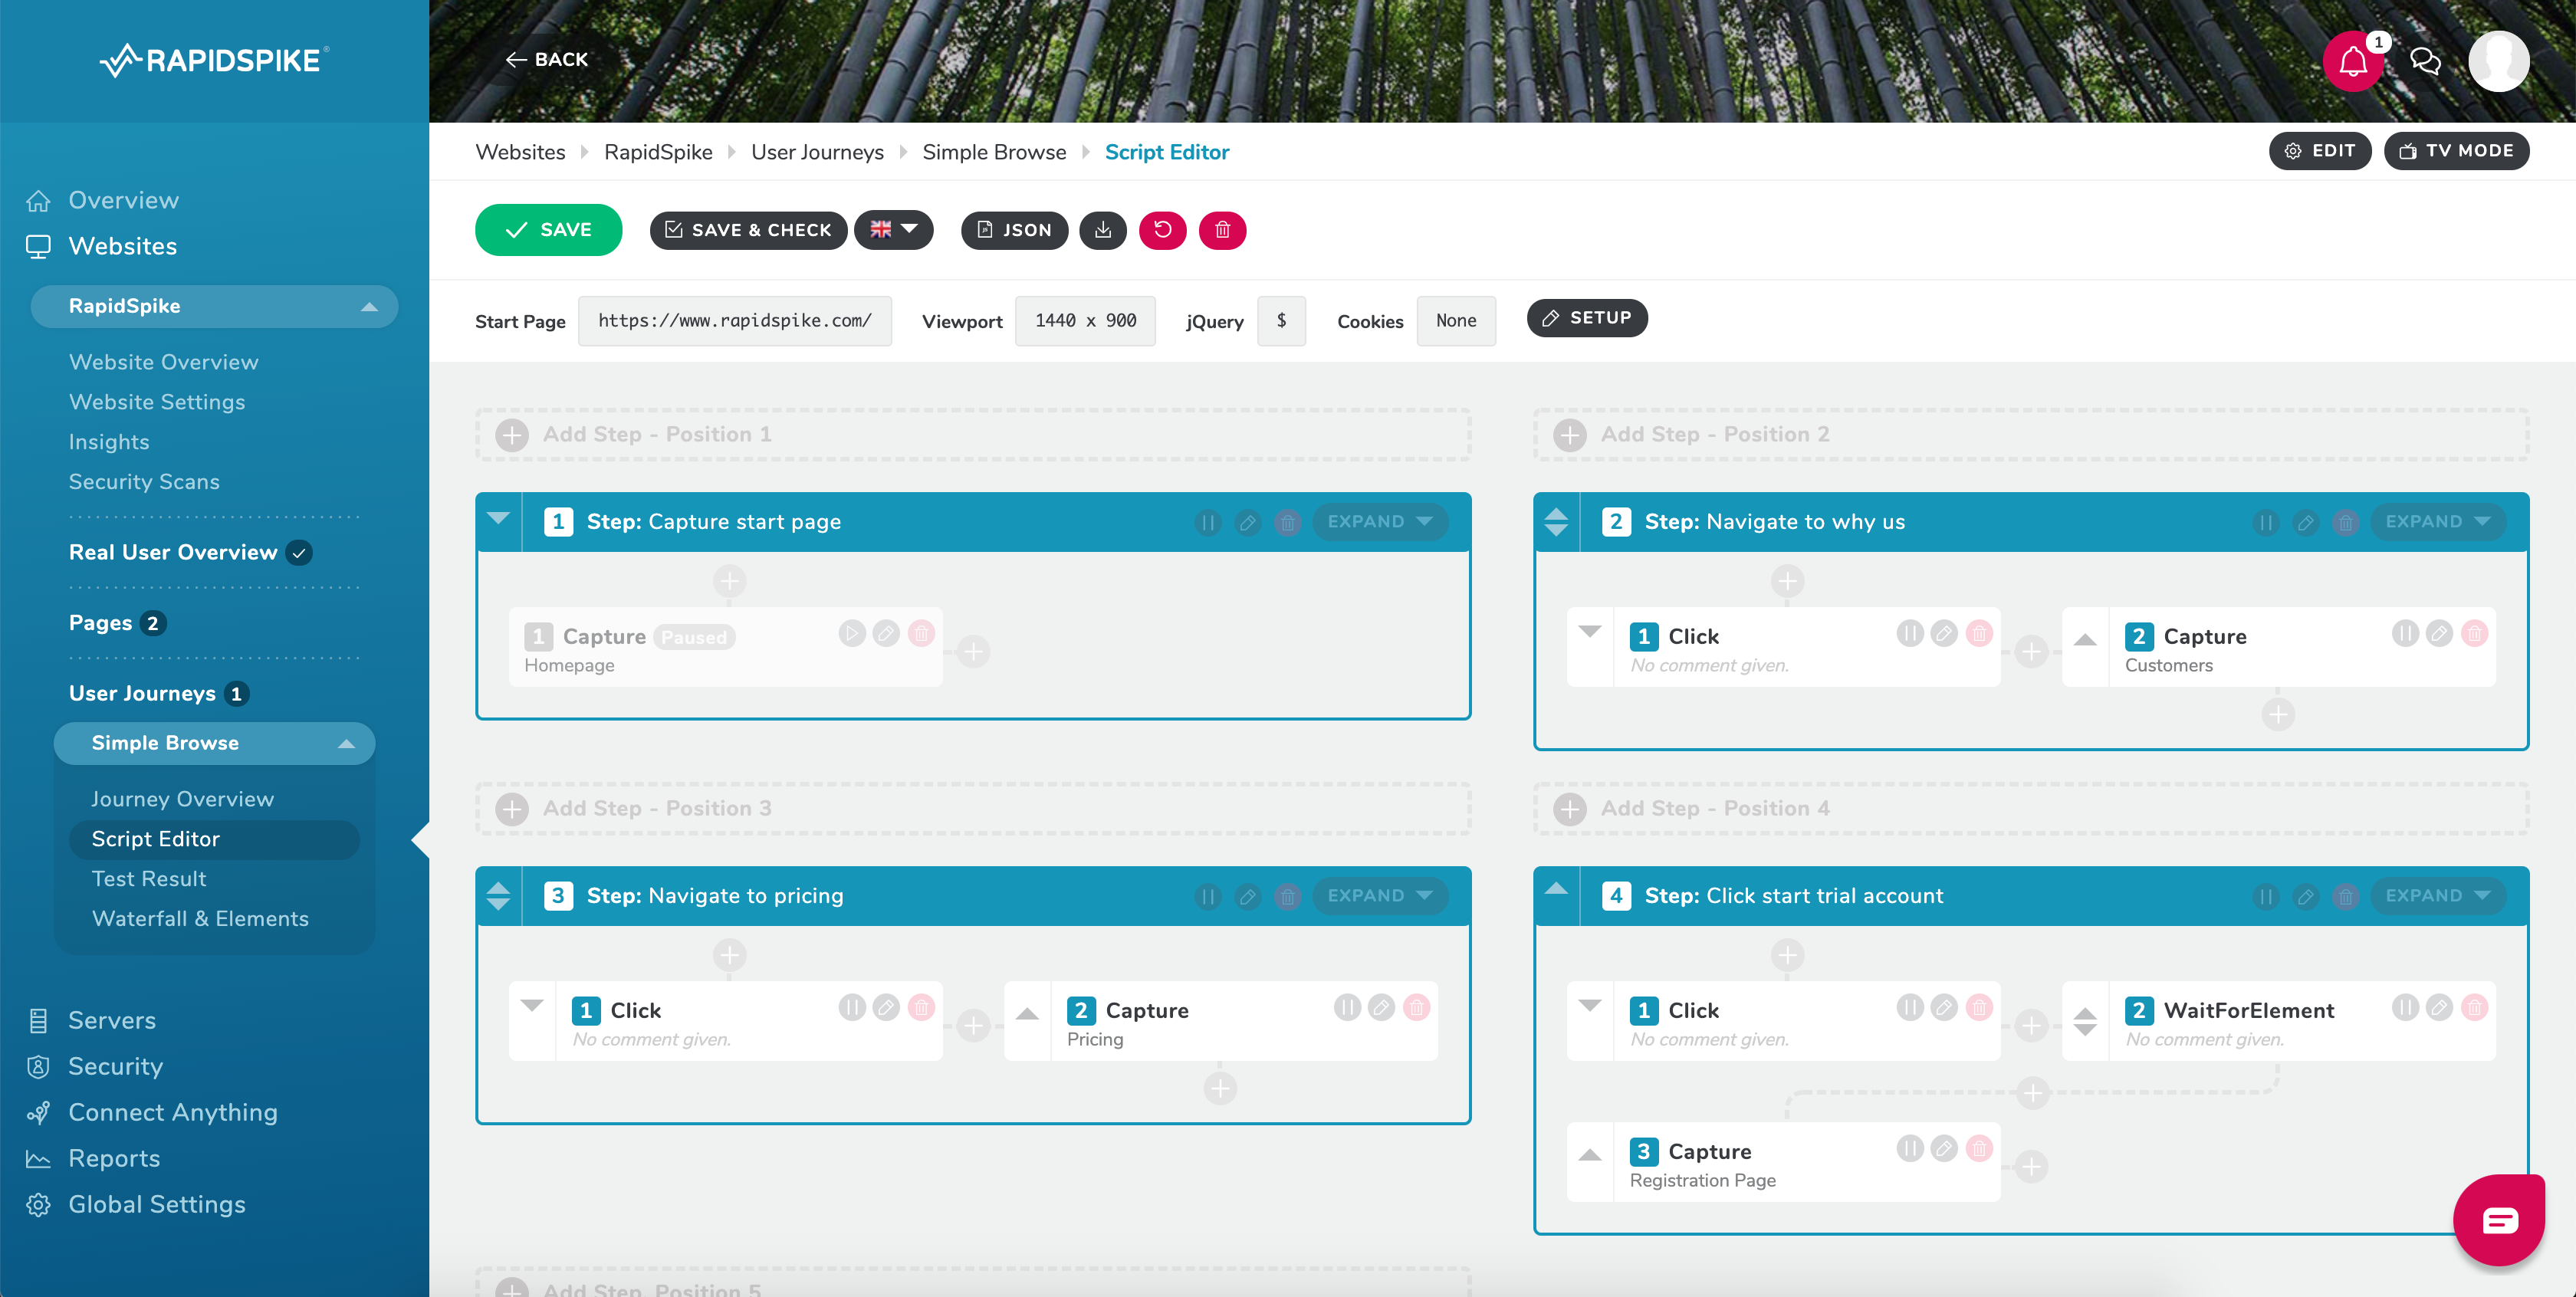Screen dimensions: 2576x1297
Task: Collapse the RapidSpike website menu
Action: tap(368, 307)
